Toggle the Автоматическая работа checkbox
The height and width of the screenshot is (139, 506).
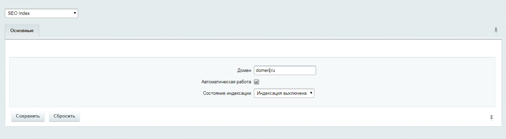[x=256, y=82]
